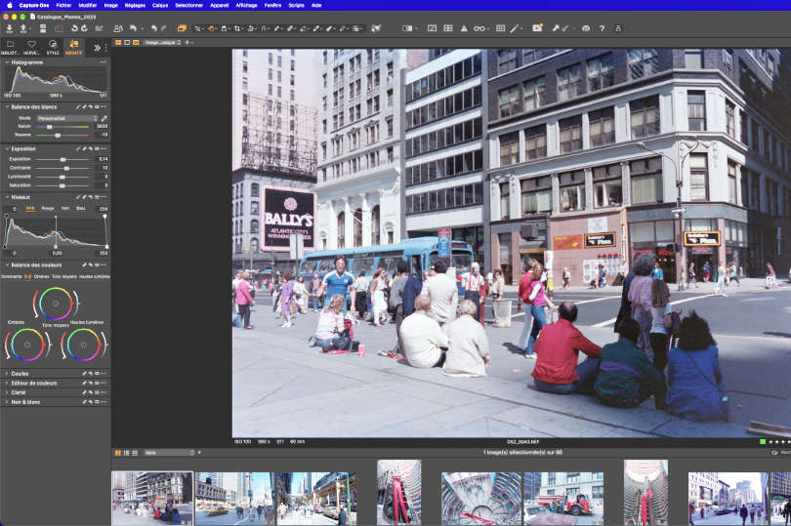Collapse the Exposition panel

[7, 148]
